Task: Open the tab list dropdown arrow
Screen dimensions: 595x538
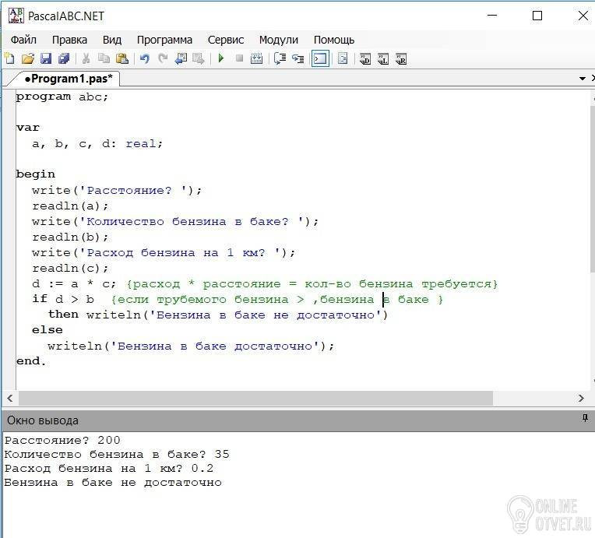Action: point(583,79)
